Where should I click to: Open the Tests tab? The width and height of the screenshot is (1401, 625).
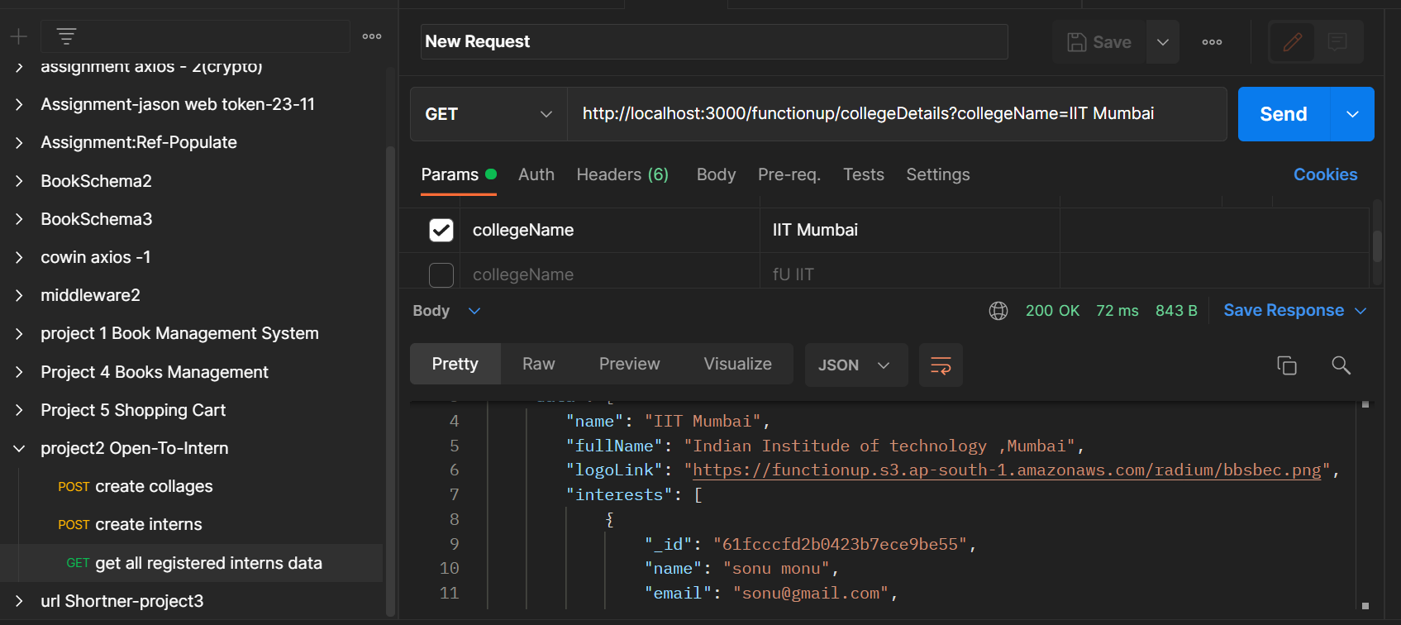tap(864, 174)
